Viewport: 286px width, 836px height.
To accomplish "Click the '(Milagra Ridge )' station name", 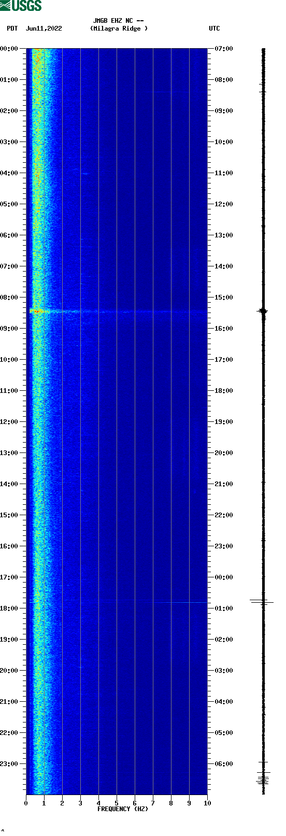I will point(119,29).
